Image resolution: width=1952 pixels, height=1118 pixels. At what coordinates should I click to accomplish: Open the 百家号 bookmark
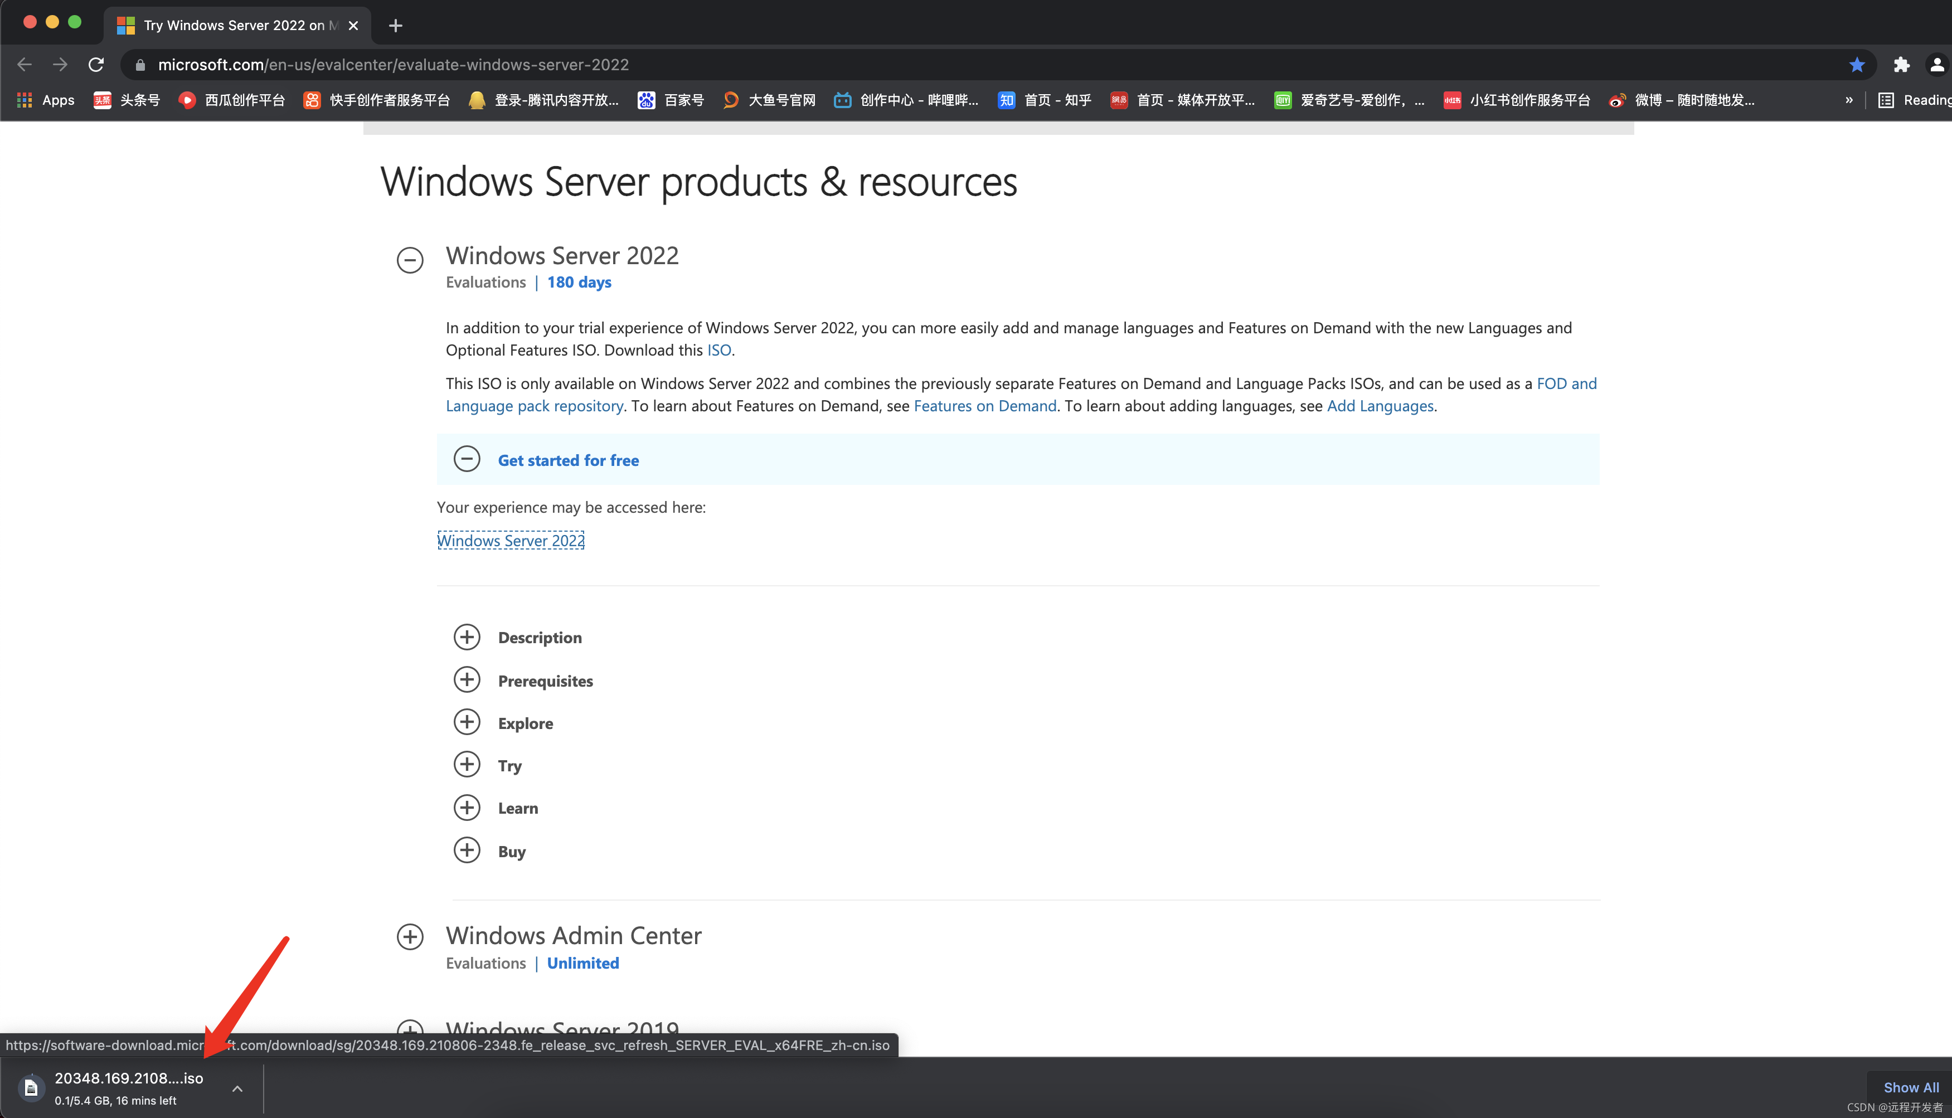[671, 100]
